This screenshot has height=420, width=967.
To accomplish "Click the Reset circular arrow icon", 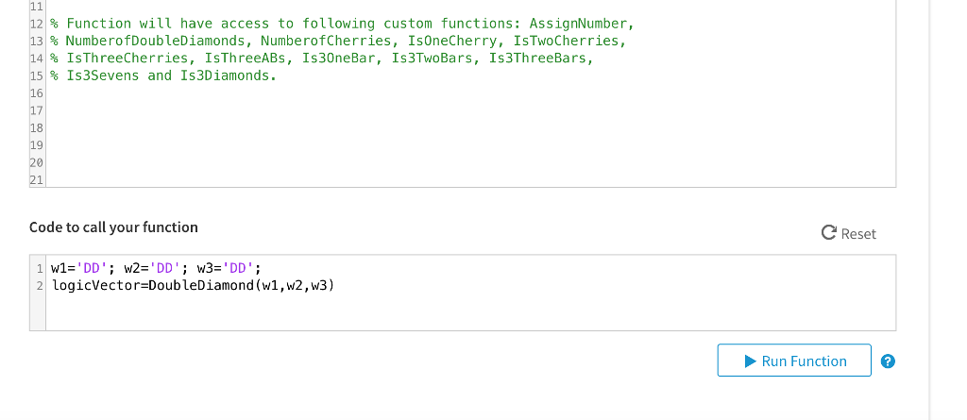I will (x=828, y=233).
